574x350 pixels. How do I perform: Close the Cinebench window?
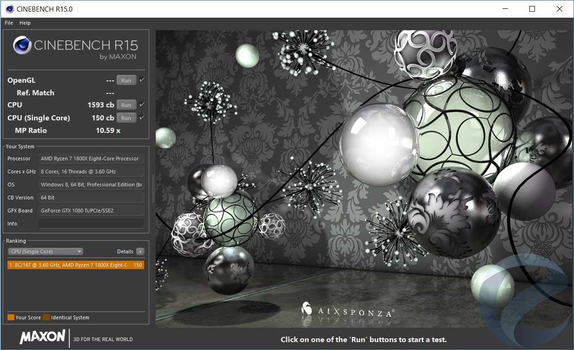click(x=559, y=9)
